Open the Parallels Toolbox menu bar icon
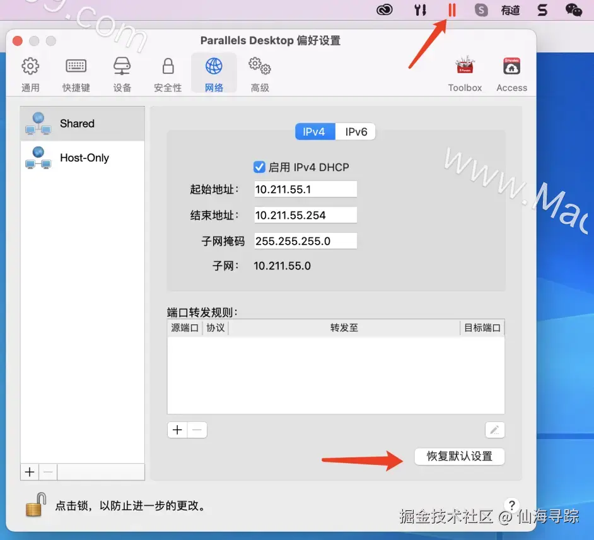This screenshot has height=540, width=594. (420, 10)
